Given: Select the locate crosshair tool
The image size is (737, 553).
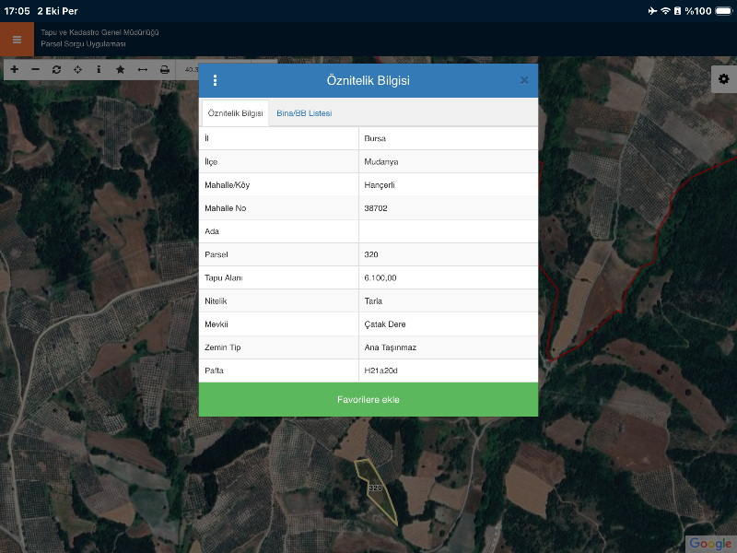Looking at the screenshot, I should (x=77, y=69).
